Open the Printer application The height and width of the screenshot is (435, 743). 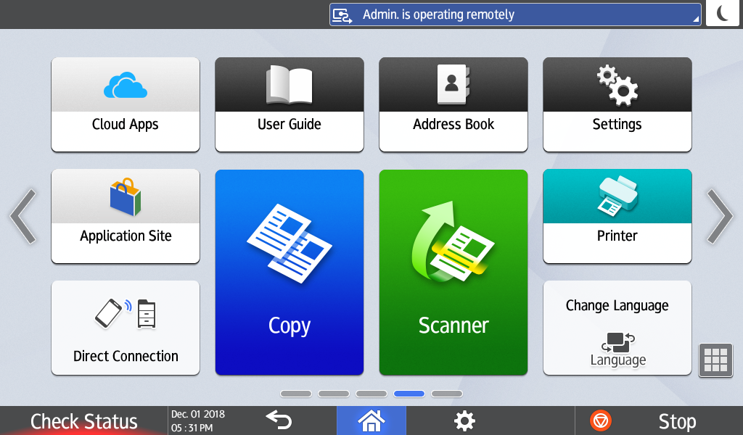tap(617, 216)
